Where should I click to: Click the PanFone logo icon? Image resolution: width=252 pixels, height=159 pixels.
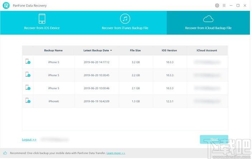coord(6,6)
